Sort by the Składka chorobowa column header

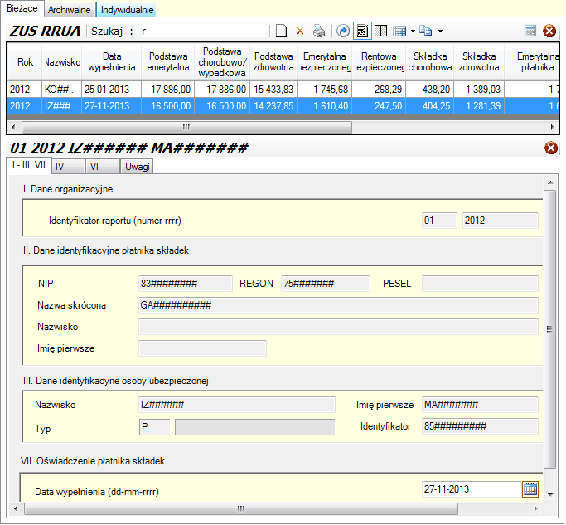pyautogui.click(x=430, y=61)
